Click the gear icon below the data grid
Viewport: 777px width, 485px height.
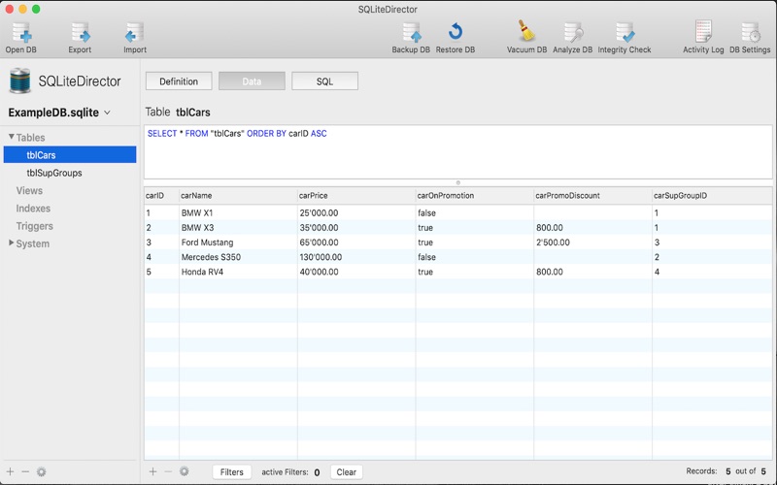coord(184,471)
